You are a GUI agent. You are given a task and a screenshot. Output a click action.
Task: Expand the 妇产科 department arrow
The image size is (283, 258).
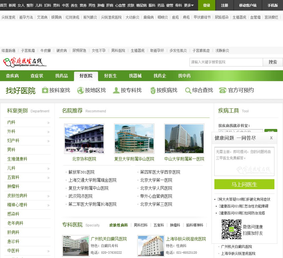pos(48,141)
